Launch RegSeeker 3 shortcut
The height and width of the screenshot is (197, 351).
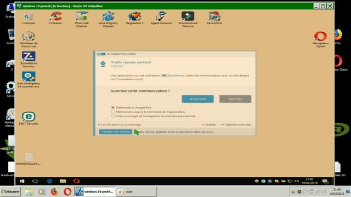click(x=134, y=18)
